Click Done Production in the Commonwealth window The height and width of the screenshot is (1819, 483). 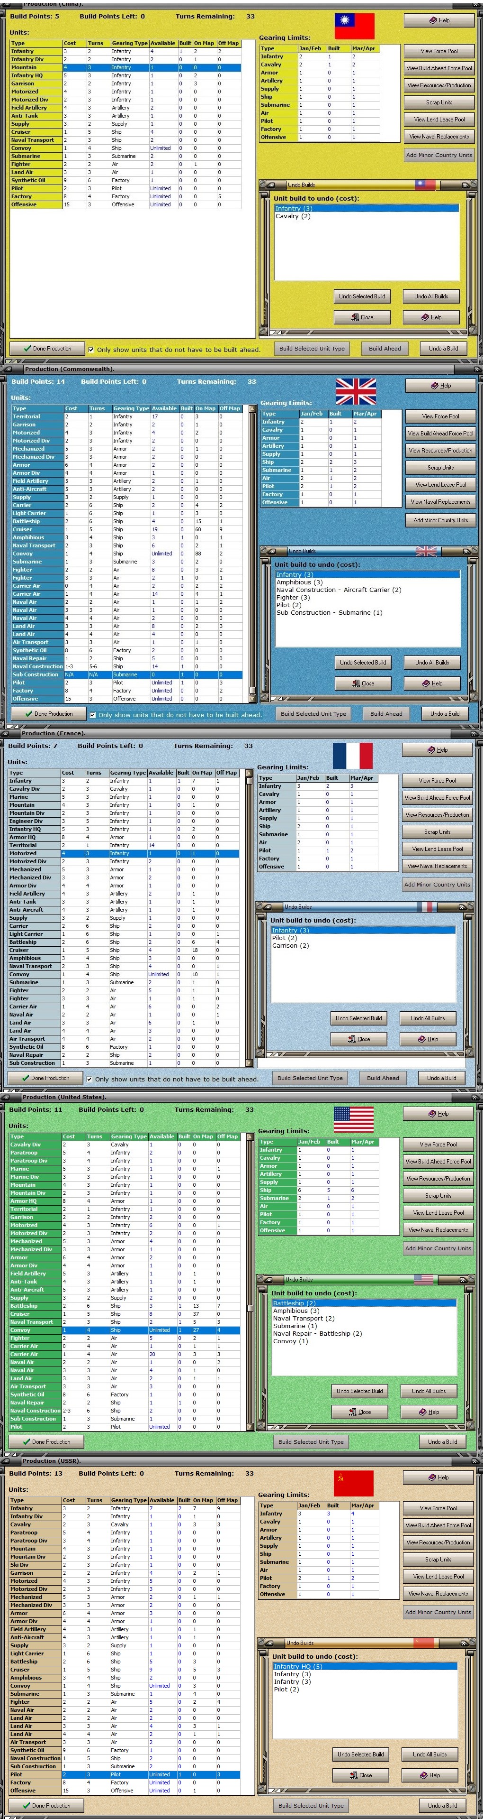[49, 714]
